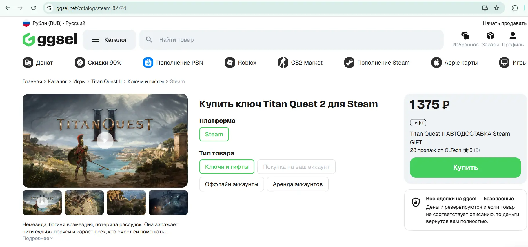Select the first video thumbnail
Viewport: 528px width, 247px height.
point(42,203)
